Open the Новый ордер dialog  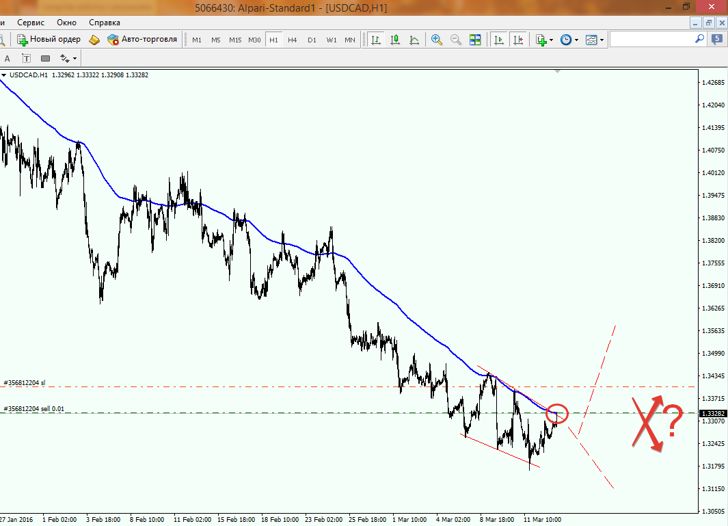49,40
